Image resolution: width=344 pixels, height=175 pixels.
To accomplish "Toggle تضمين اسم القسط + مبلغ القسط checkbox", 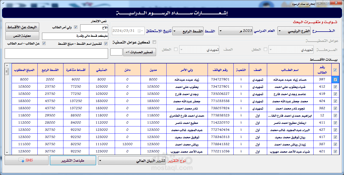I will 106,44.
